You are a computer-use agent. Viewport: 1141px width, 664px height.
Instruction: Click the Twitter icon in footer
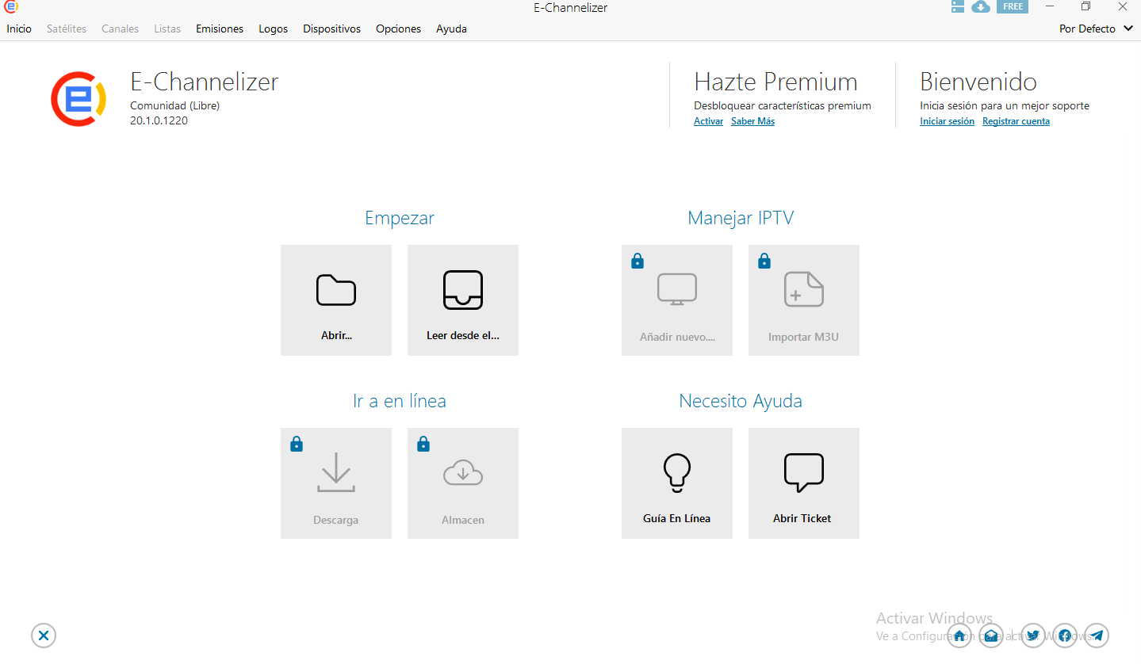pyautogui.click(x=1032, y=635)
